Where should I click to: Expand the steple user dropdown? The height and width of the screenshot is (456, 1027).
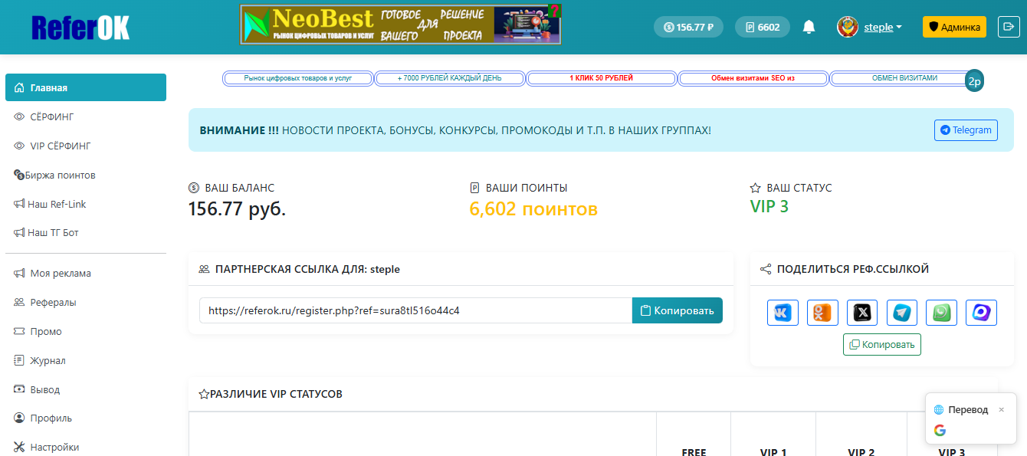click(883, 27)
